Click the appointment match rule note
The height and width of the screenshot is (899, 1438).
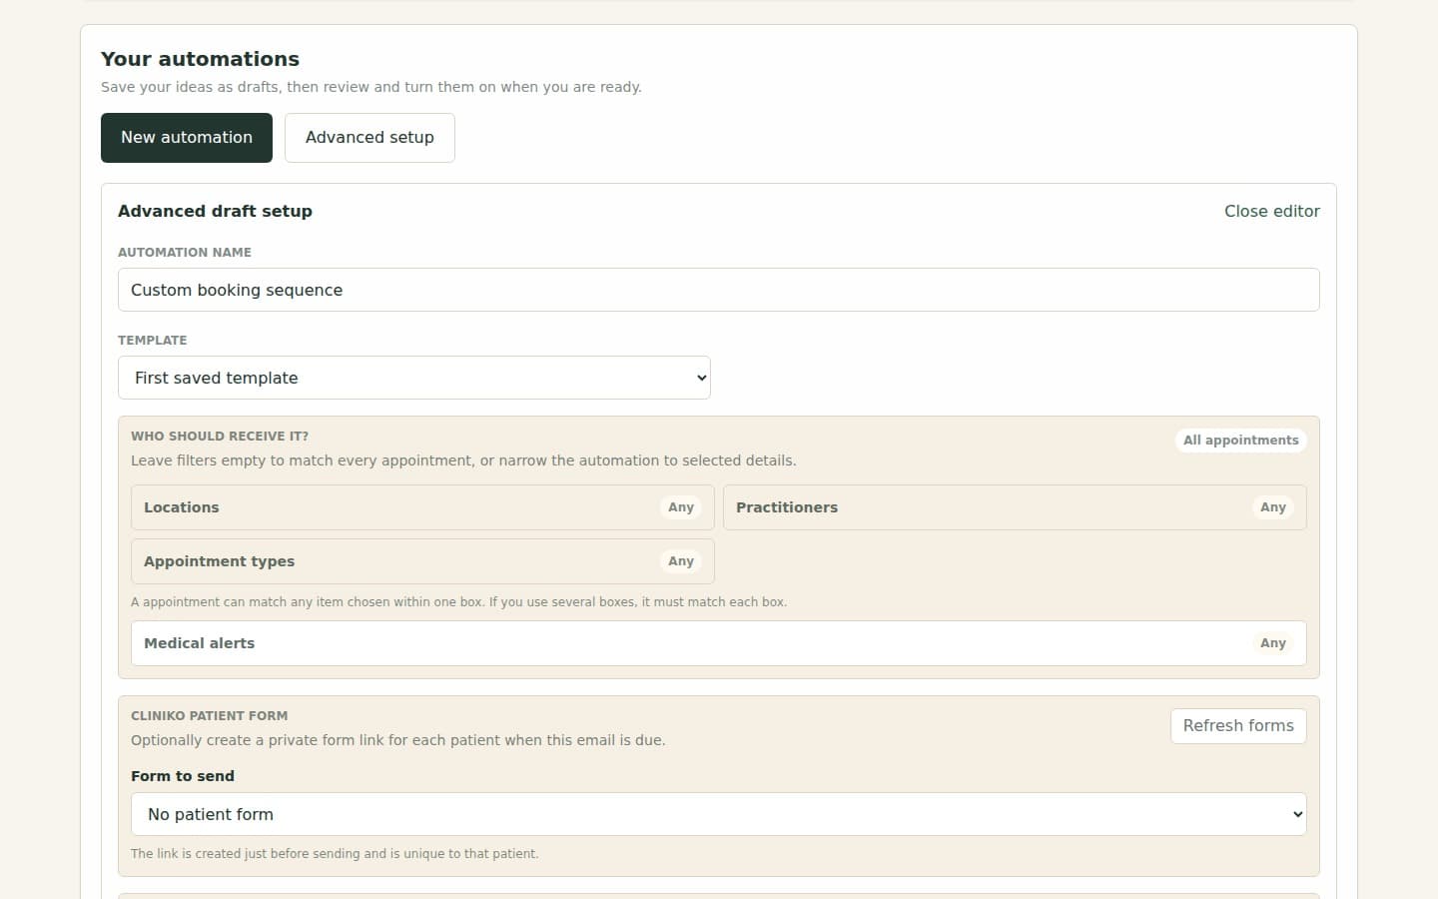click(x=458, y=602)
